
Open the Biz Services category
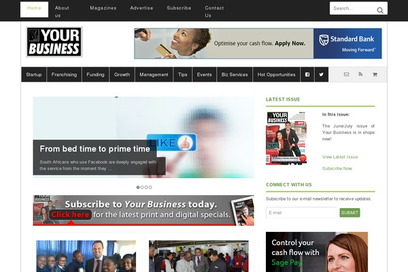click(235, 74)
